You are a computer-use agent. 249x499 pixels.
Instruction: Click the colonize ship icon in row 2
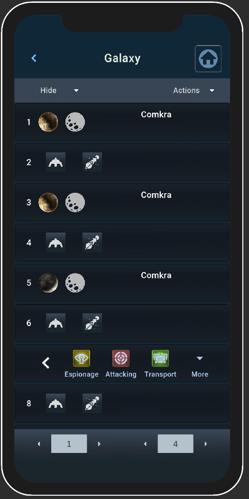pos(55,162)
